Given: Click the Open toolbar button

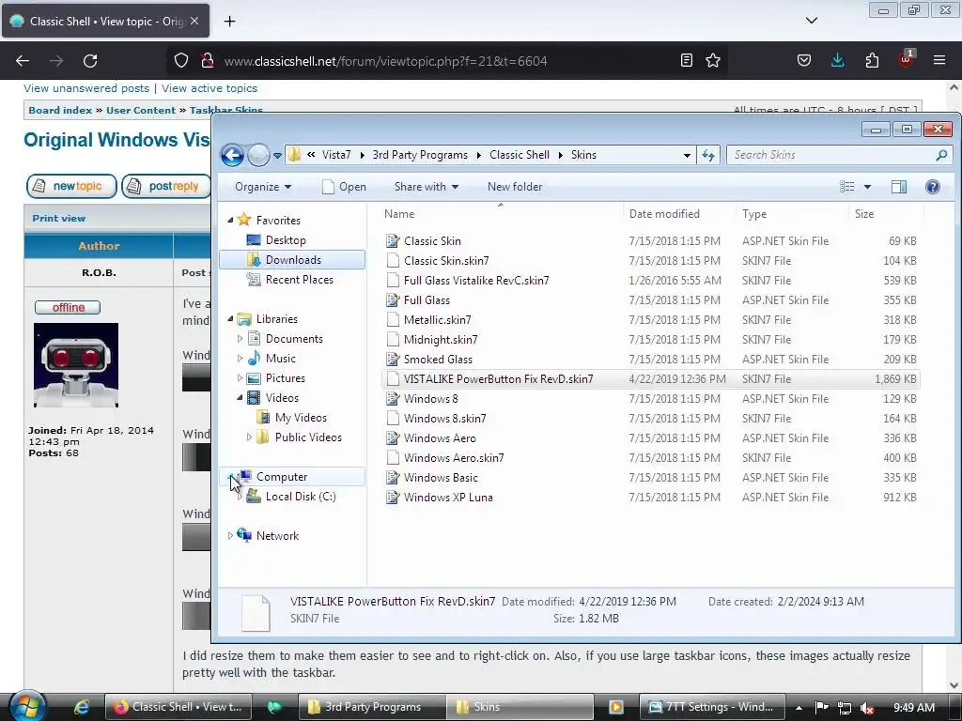Looking at the screenshot, I should [344, 187].
